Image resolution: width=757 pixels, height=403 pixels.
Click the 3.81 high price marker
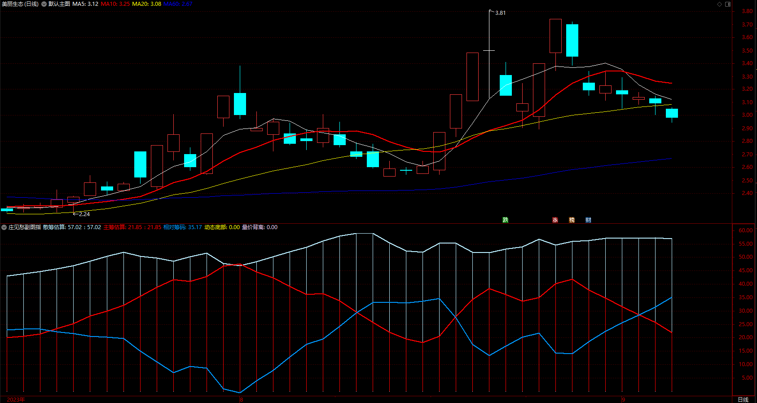tap(500, 13)
